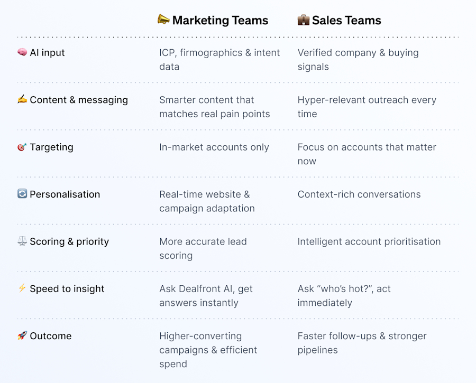Click "Faster follow-ups & stronger pipelines" cell
The height and width of the screenshot is (383, 476).
362,343
